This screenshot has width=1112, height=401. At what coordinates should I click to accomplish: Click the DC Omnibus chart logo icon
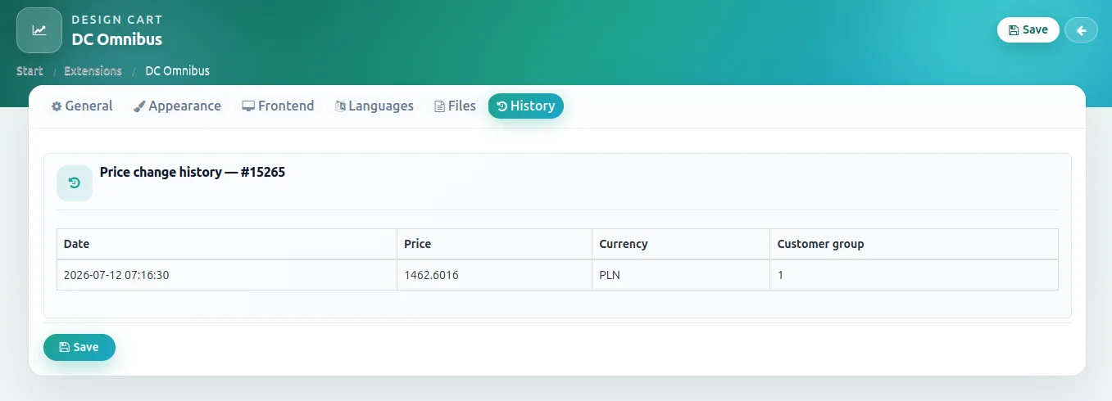tap(39, 30)
